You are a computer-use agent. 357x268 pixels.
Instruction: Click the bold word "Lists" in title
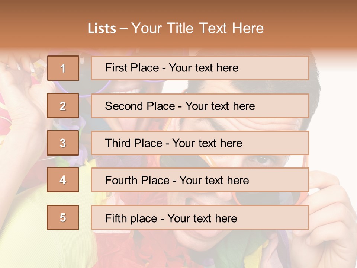[102, 29]
